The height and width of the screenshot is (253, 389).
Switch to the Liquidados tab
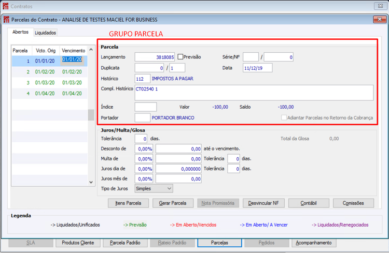click(x=45, y=33)
